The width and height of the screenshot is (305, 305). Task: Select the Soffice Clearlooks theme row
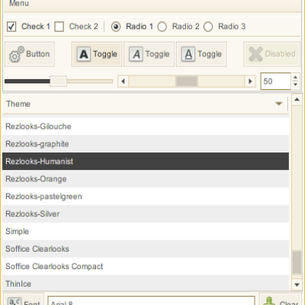pyautogui.click(x=146, y=249)
